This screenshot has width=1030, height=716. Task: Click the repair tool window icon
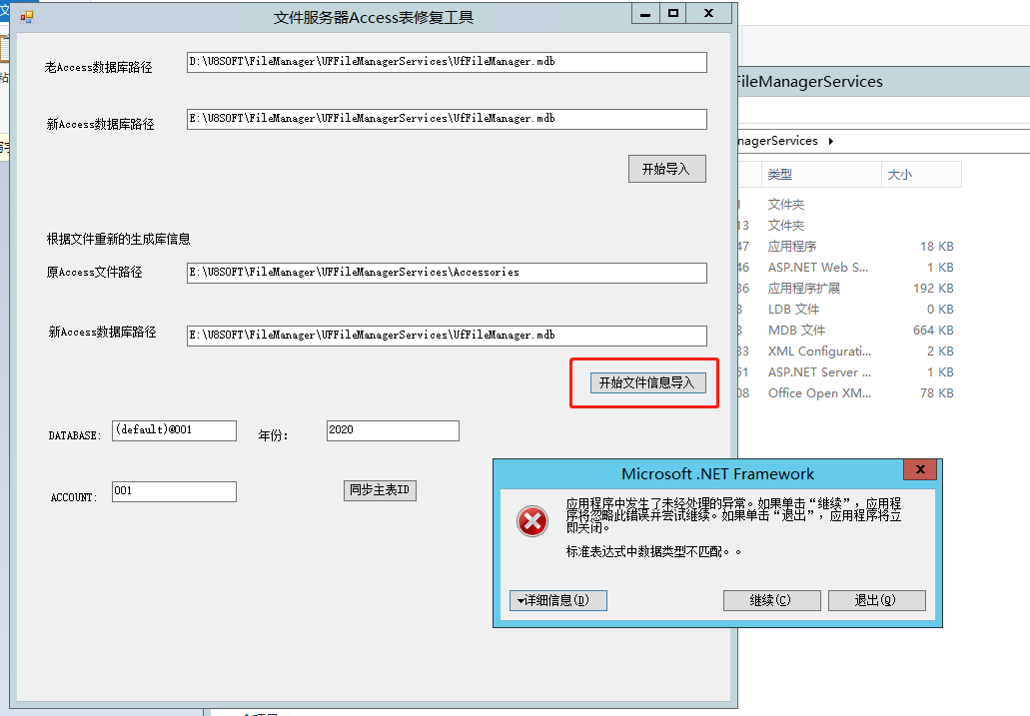coord(27,16)
